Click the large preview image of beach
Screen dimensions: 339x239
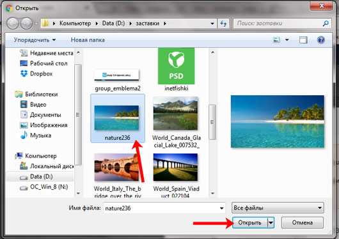tap(278, 121)
